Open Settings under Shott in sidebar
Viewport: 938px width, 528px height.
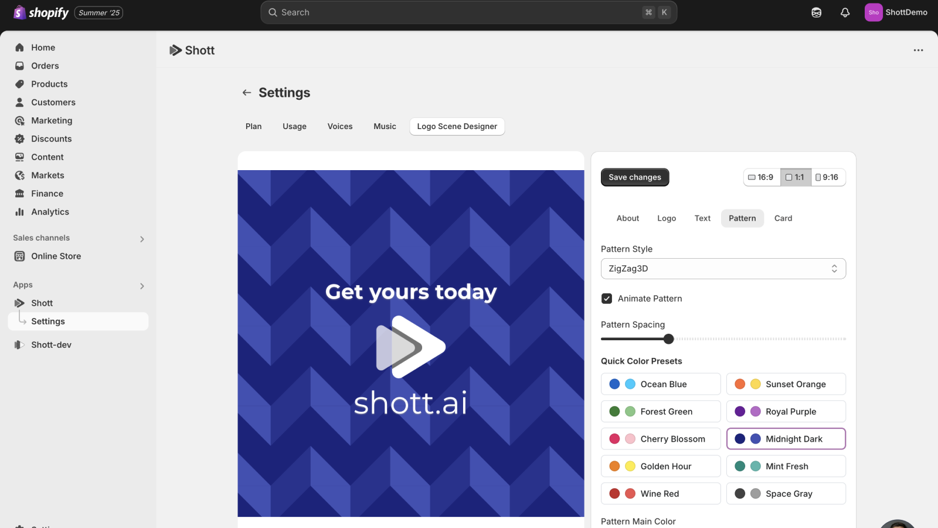[78, 321]
